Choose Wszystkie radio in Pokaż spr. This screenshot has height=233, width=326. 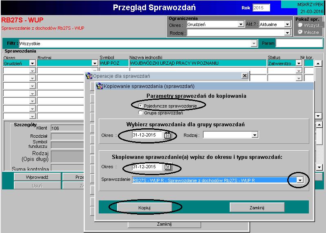coord(300,25)
